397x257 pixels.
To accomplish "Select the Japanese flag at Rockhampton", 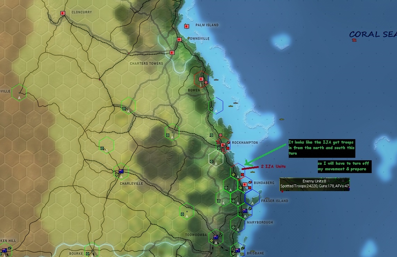I will 223,145.
